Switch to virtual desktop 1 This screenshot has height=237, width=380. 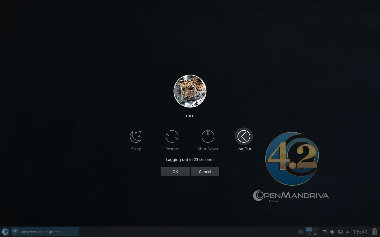click(308, 230)
